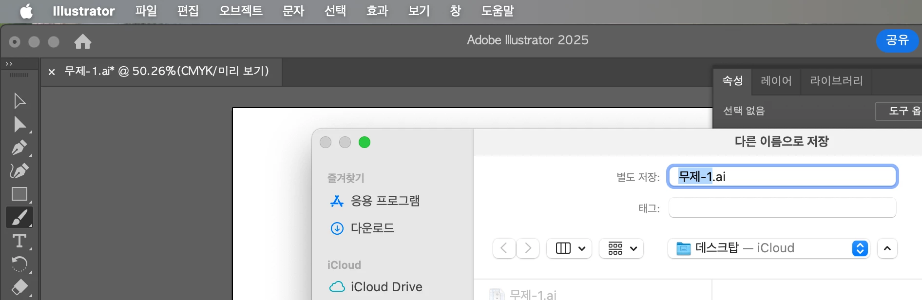Select the Rotate tool

click(x=19, y=264)
